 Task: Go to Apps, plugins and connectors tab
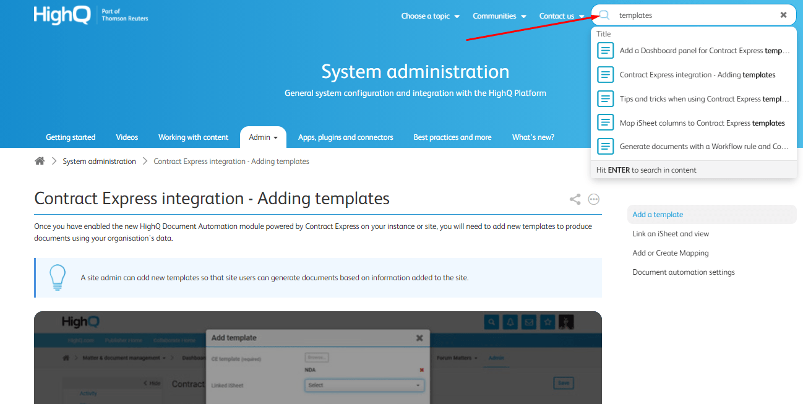[345, 137]
